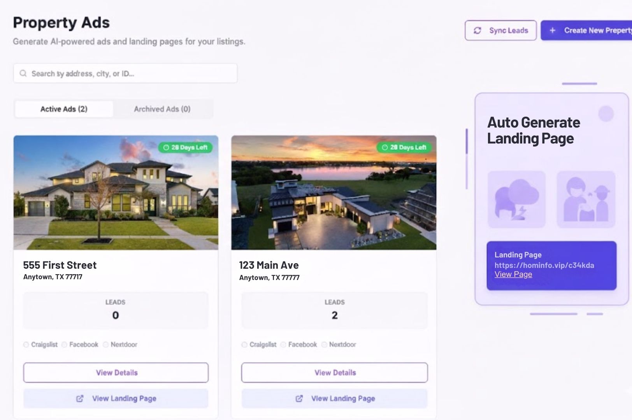Click the vertical purple scroll indicator beside the panel
632x420 pixels.
pos(467,159)
